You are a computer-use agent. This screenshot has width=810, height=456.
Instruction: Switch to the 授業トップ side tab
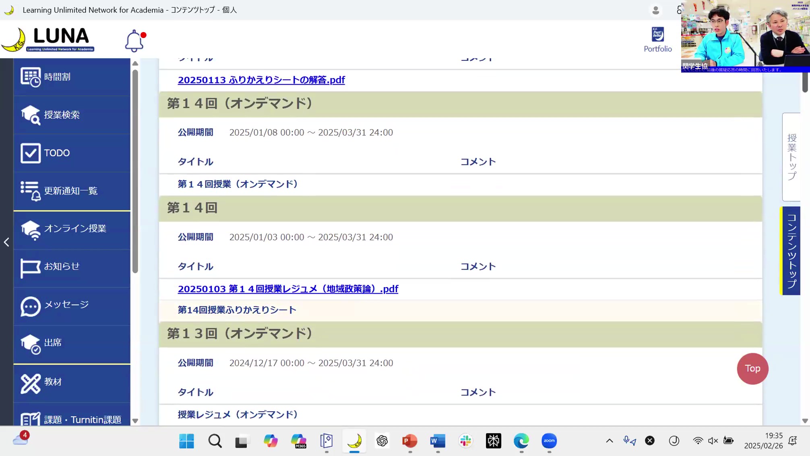click(x=791, y=157)
